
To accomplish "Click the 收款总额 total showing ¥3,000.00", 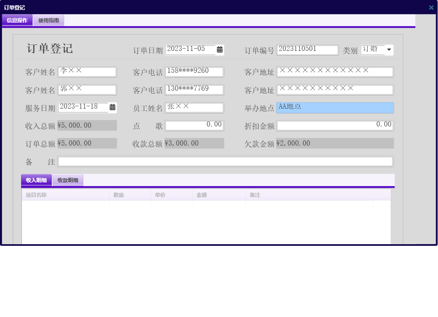I will (194, 143).
